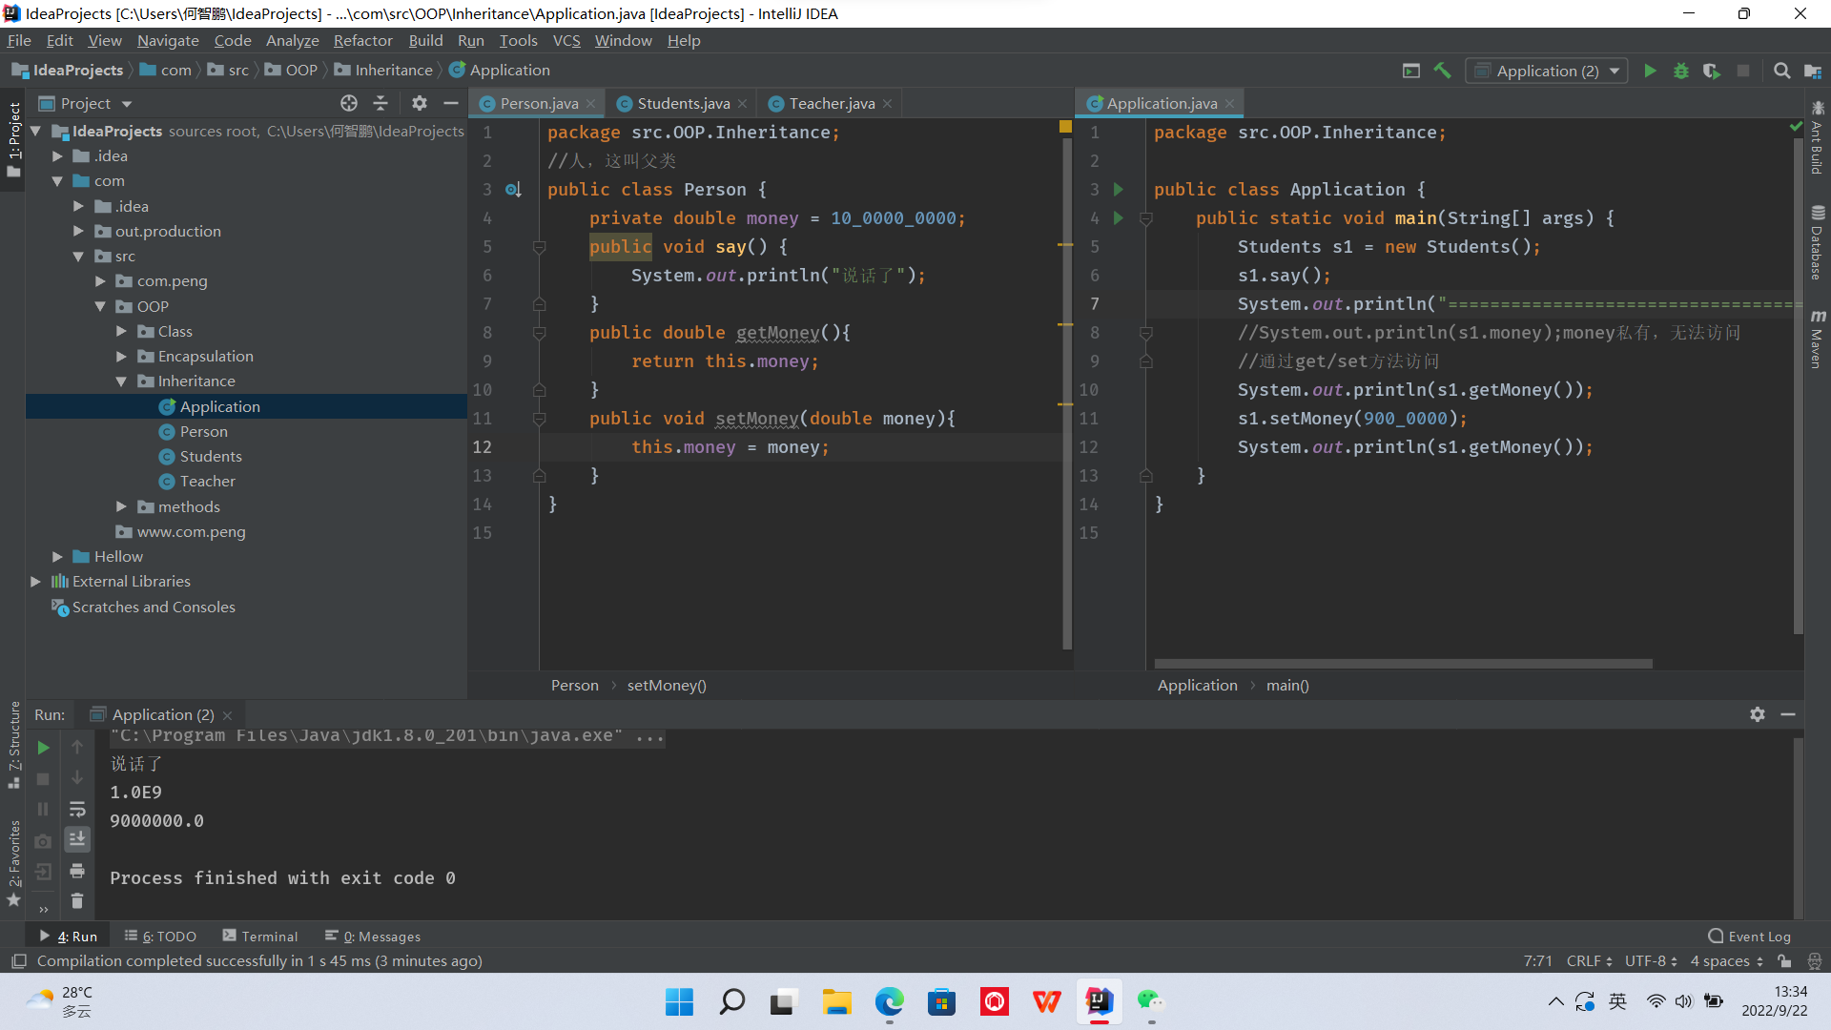Viewport: 1831px width, 1030px height.
Task: Open Microsoft Edge from taskbar
Action: [889, 1002]
